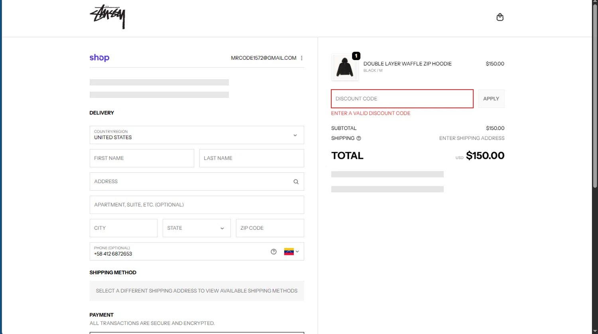Click the Enter Shipping Address text
This screenshot has height=334, width=598.
coord(472,138)
